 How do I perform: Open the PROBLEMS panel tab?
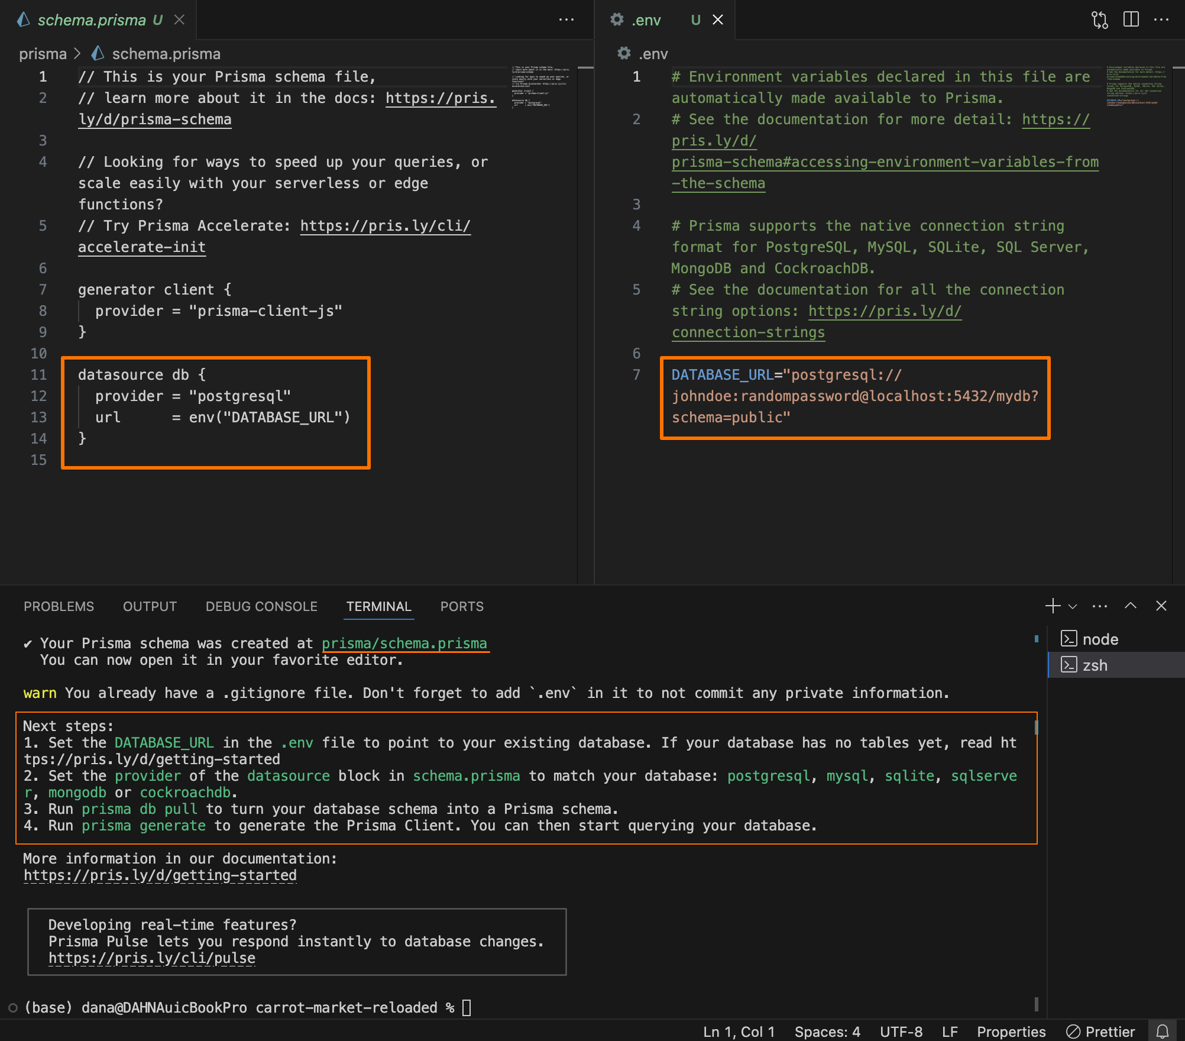point(59,607)
